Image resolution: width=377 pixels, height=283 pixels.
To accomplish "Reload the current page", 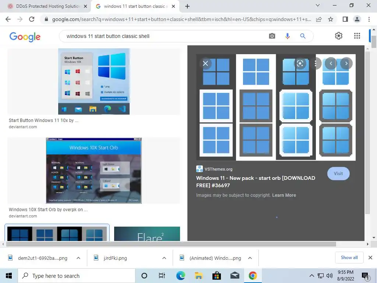I will pyautogui.click(x=32, y=19).
